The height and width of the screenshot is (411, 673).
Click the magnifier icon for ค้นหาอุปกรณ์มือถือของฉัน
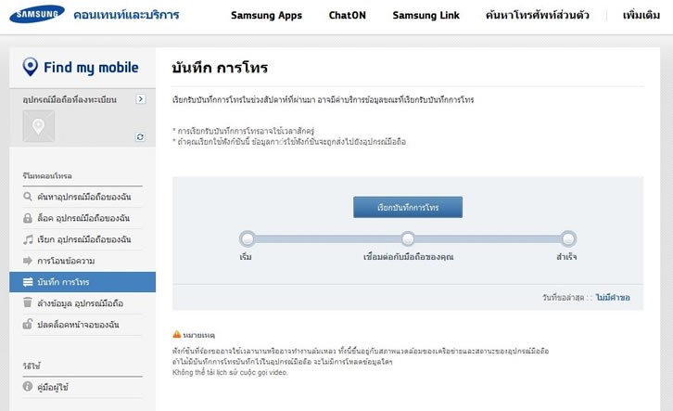pyautogui.click(x=28, y=197)
